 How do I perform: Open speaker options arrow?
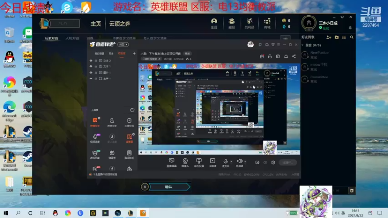coord(245,162)
